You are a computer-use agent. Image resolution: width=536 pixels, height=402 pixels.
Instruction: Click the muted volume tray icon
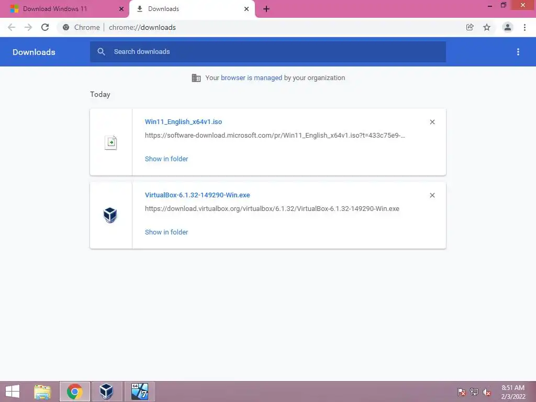pyautogui.click(x=487, y=392)
